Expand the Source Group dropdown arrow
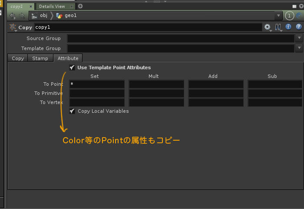The width and height of the screenshot is (304, 209). (299, 38)
